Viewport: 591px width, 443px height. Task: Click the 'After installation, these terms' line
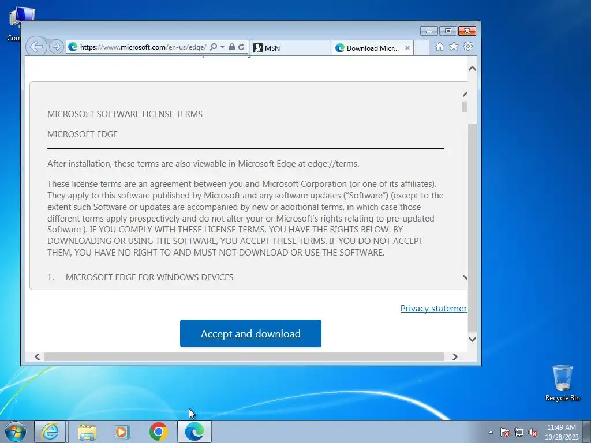[203, 164]
